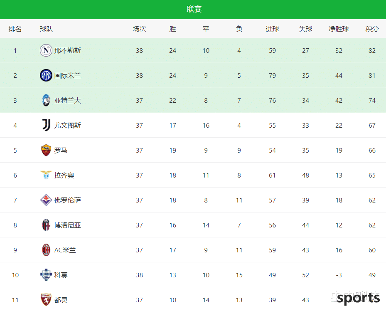This screenshot has width=386, height=311.
Task: Select the Juventus logo
Action: [46, 125]
